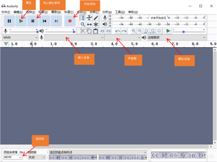This screenshot has width=217, height=162.
Task: Select the Envelope tool
Action: 89,18
